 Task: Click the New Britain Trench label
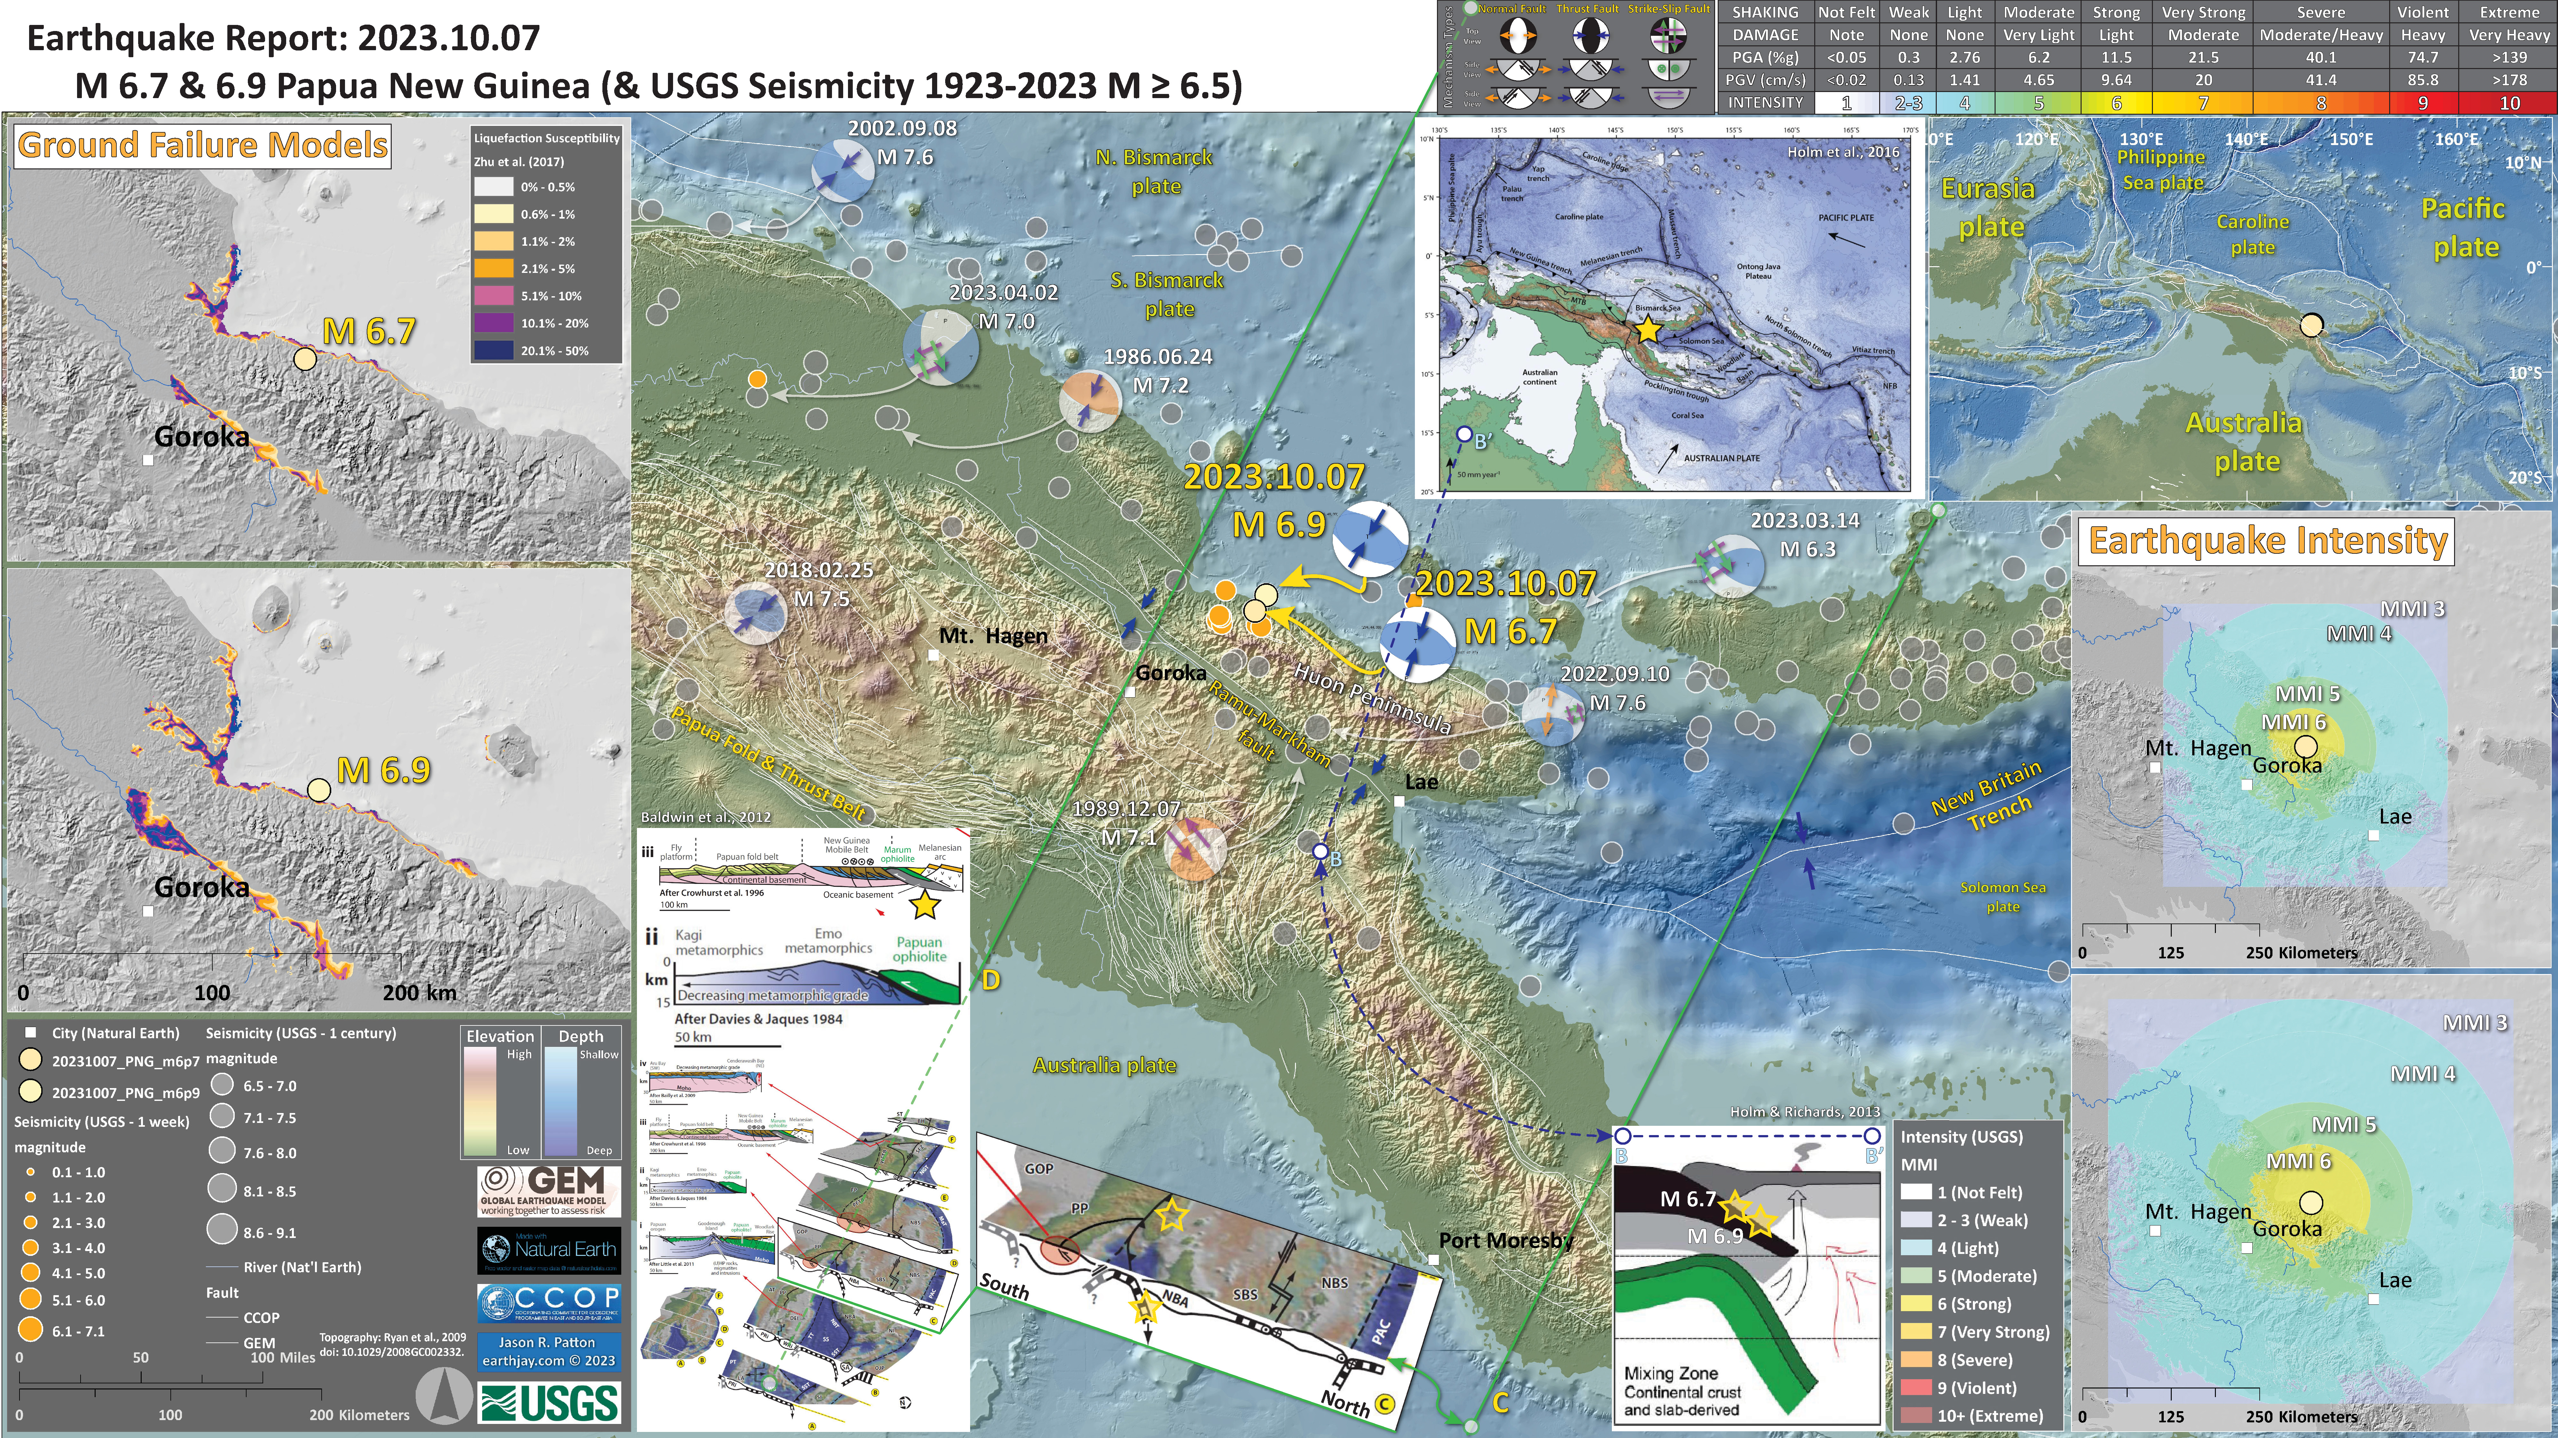tap(1989, 797)
